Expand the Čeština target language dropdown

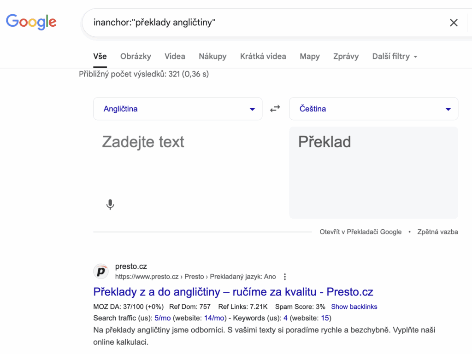click(x=373, y=109)
